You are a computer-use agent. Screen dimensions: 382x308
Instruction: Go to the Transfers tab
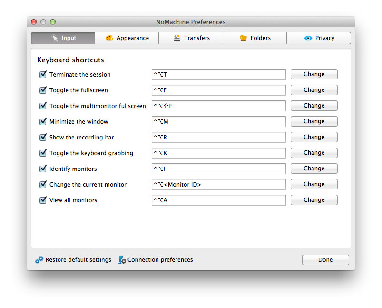(191, 38)
